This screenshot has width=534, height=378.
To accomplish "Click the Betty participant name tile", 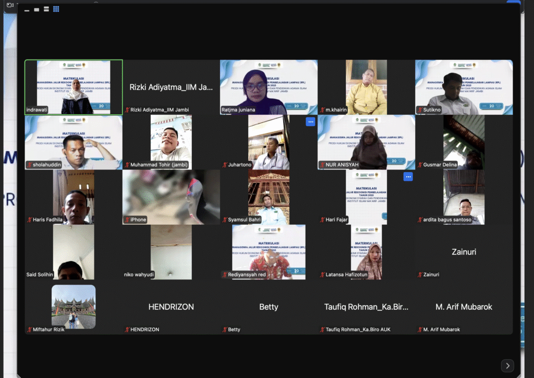I will (x=269, y=307).
